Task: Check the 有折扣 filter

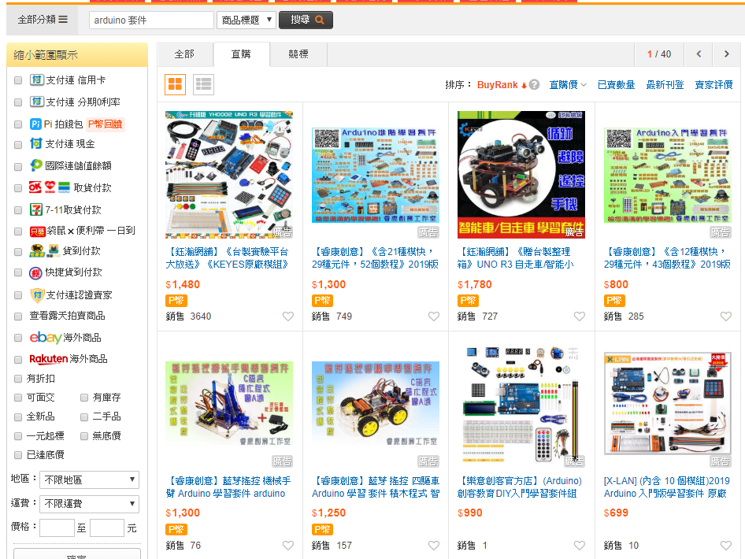Action: tap(18, 379)
